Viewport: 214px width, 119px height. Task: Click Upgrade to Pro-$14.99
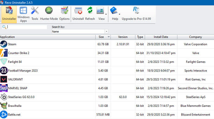click(x=136, y=14)
